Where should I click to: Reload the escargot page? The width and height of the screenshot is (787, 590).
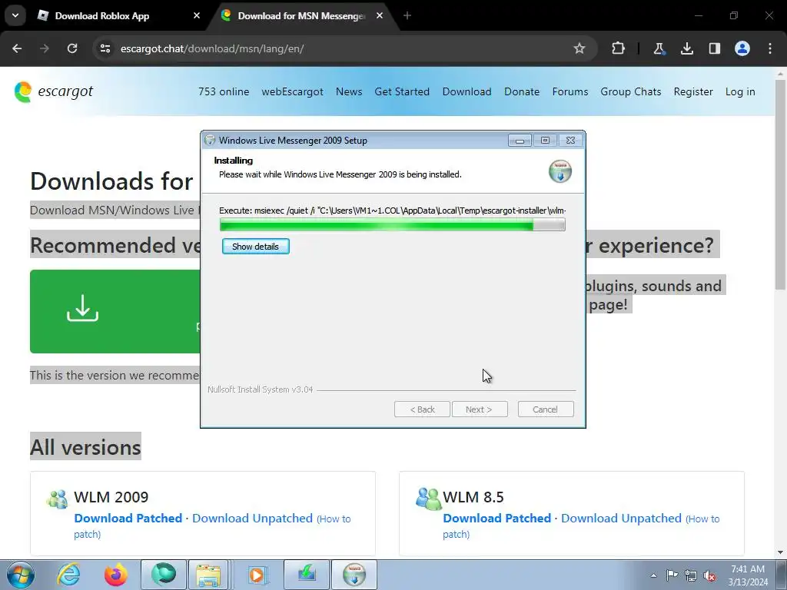pyautogui.click(x=72, y=48)
